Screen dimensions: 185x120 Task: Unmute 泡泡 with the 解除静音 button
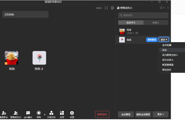[x=152, y=40]
